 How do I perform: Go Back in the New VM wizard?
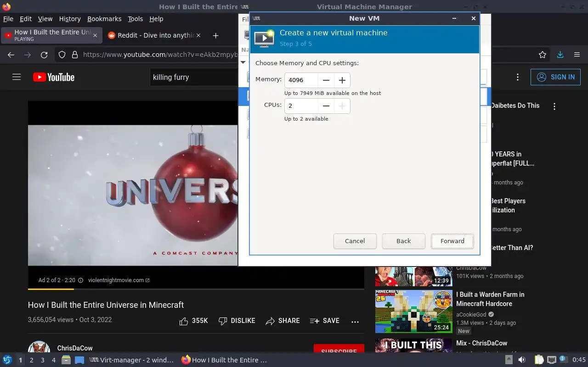click(404, 241)
